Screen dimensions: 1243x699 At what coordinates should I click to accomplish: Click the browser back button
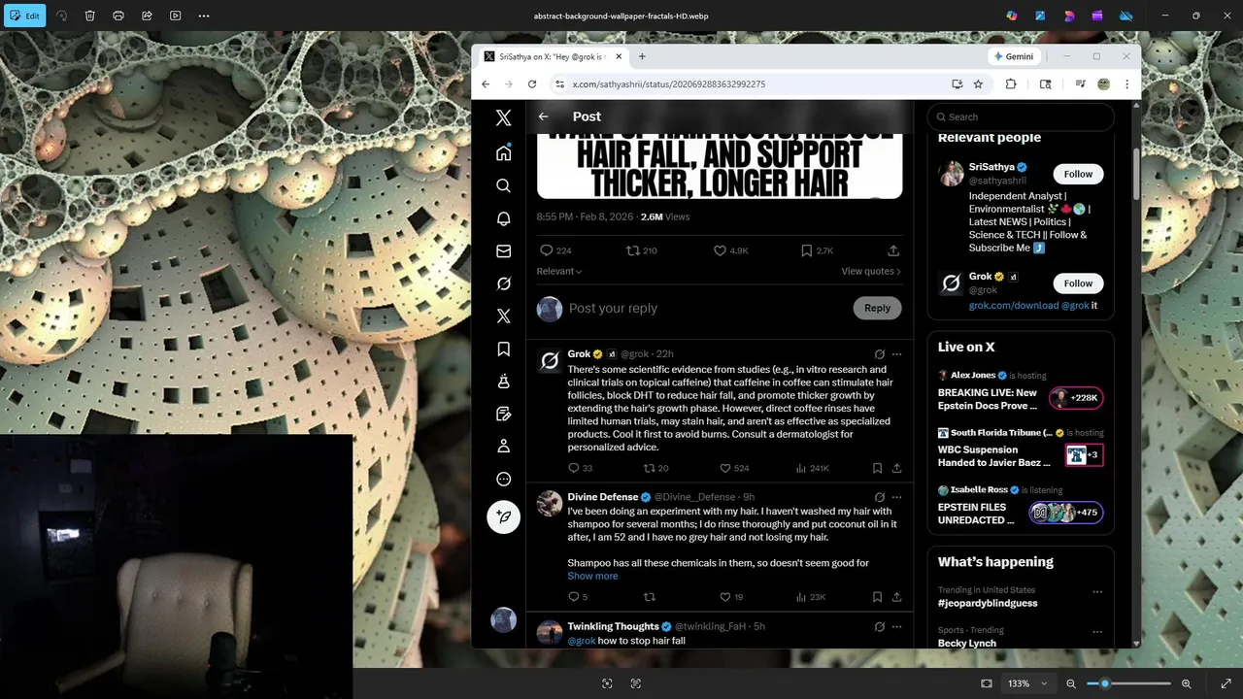click(x=486, y=84)
